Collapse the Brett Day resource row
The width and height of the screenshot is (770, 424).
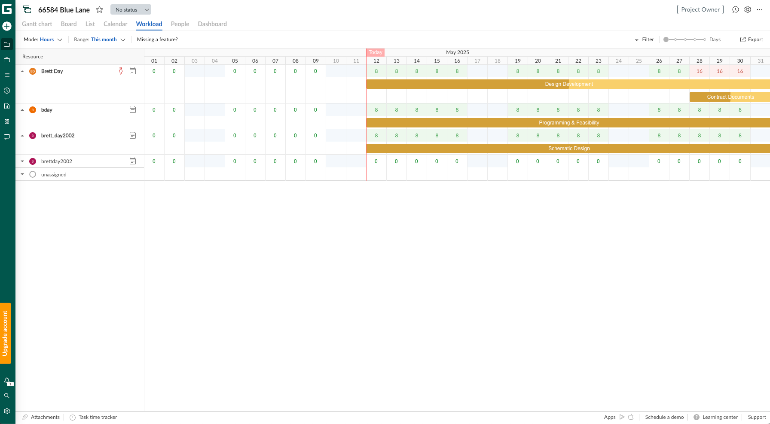pyautogui.click(x=22, y=71)
